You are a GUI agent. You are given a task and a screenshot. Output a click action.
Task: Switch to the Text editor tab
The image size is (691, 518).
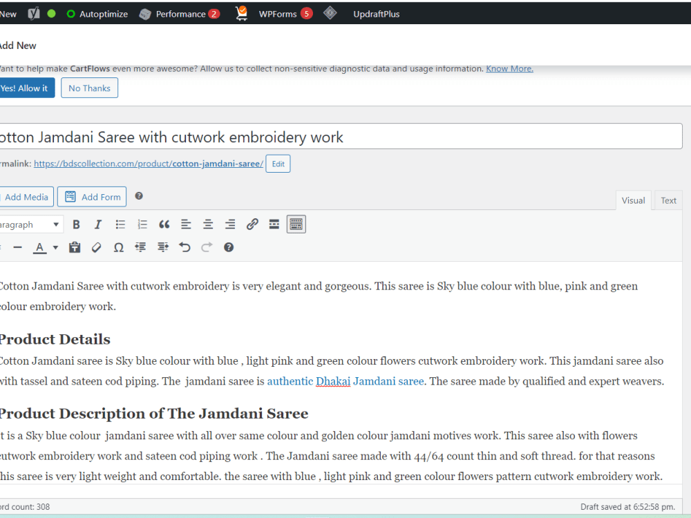[668, 200]
